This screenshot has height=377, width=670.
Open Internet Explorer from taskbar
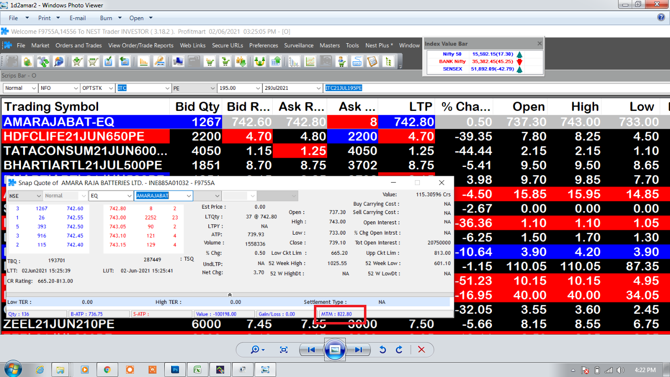coord(40,369)
